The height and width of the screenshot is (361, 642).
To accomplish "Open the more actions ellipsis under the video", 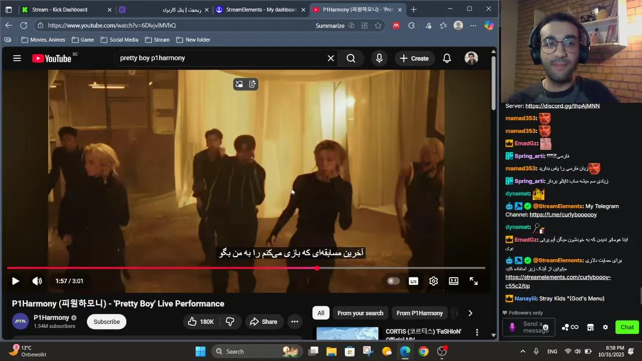I will 295,322.
